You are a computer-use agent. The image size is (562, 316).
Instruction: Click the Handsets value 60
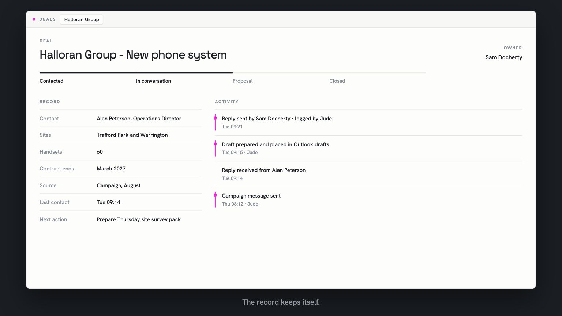pyautogui.click(x=100, y=152)
